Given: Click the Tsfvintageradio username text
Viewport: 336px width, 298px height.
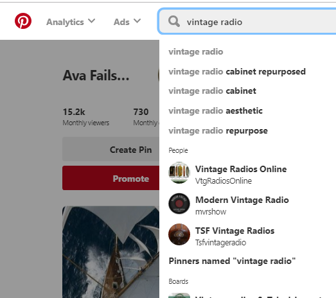Looking at the screenshot, I should point(220,243).
